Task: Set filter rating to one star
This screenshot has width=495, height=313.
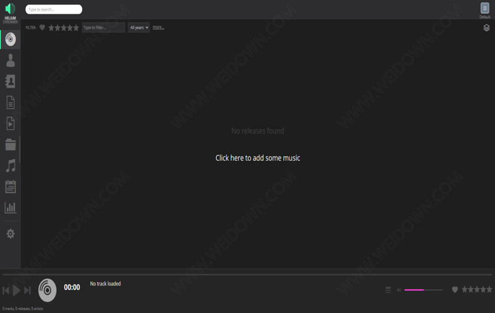Action: [51, 28]
